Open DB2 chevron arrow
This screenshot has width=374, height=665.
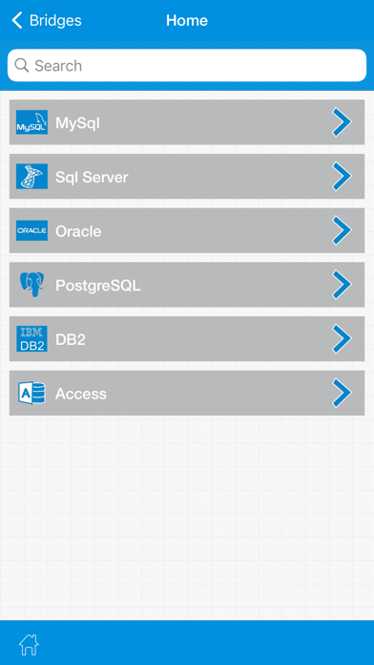click(x=342, y=339)
